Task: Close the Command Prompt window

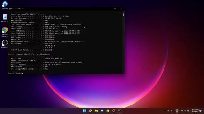Action: pos(121,9)
